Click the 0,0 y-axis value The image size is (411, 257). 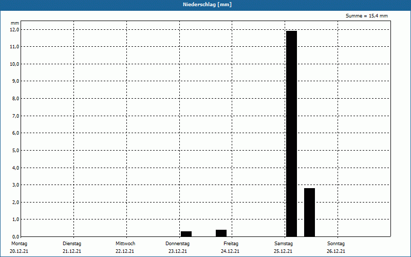click(15, 237)
